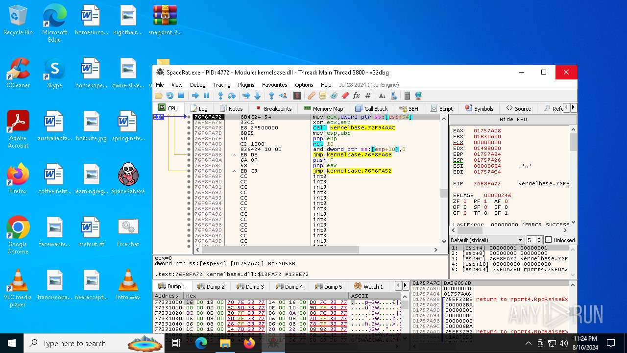Switch to the Call Stack tab

click(x=371, y=108)
